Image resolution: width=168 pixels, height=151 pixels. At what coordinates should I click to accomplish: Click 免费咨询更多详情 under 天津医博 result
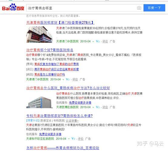[x=80, y=102]
